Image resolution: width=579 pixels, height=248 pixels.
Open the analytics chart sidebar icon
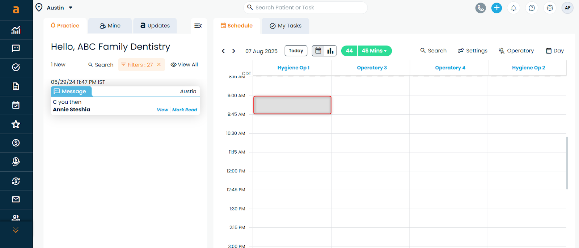16,30
